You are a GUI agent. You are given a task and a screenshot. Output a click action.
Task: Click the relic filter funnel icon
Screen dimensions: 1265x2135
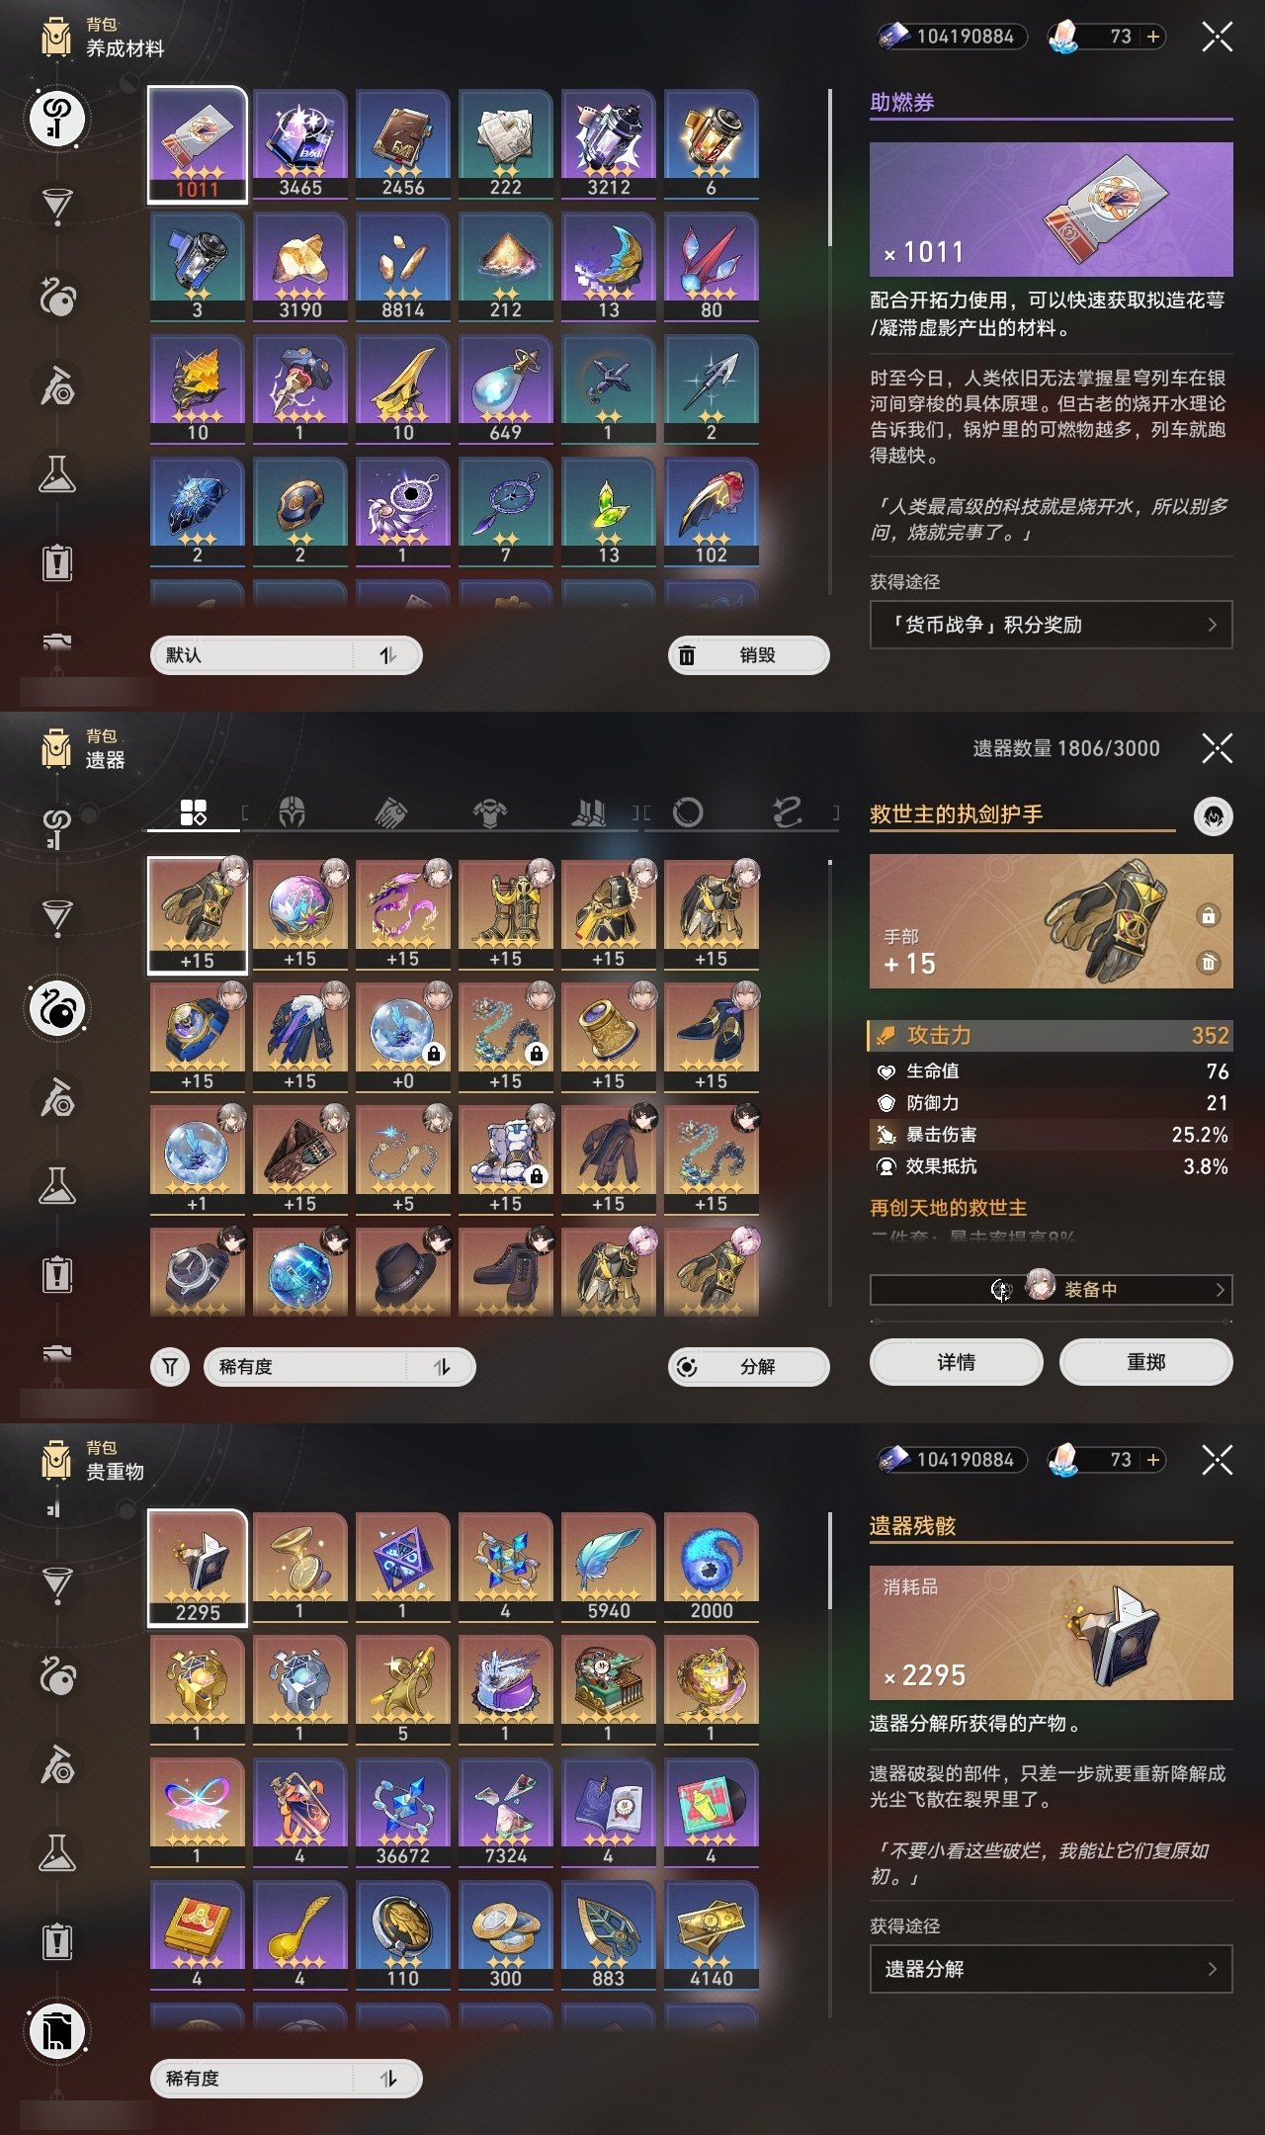click(170, 1367)
